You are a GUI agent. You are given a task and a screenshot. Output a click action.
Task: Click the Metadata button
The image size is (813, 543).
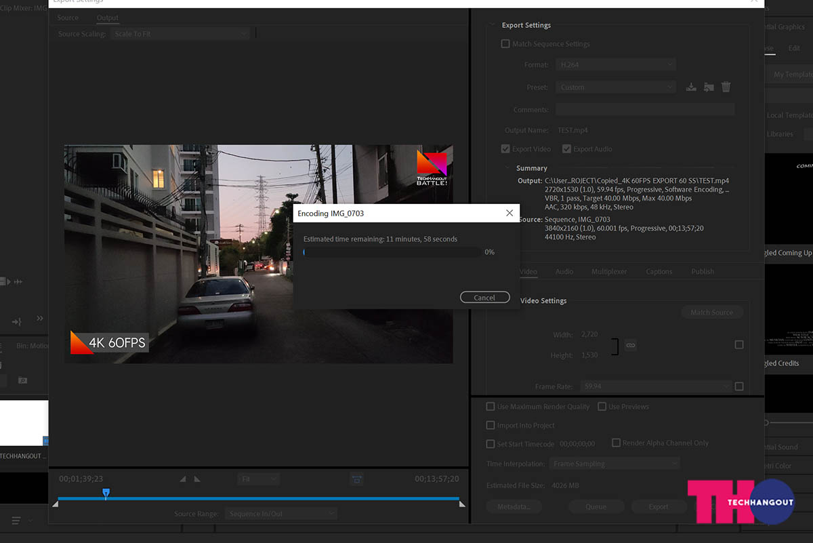pyautogui.click(x=514, y=506)
